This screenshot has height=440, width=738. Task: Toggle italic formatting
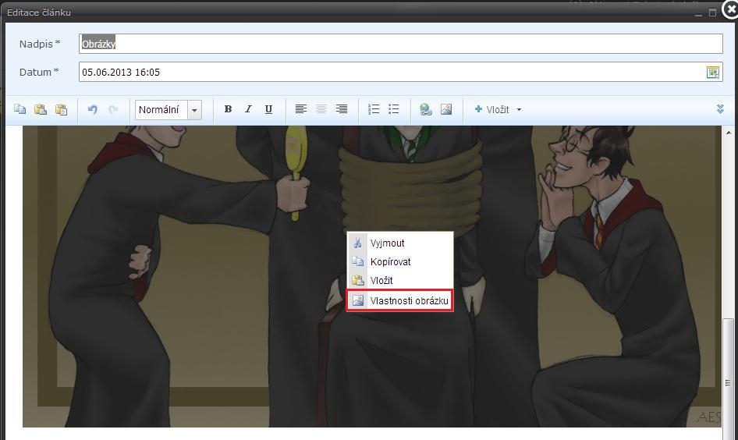click(x=248, y=110)
